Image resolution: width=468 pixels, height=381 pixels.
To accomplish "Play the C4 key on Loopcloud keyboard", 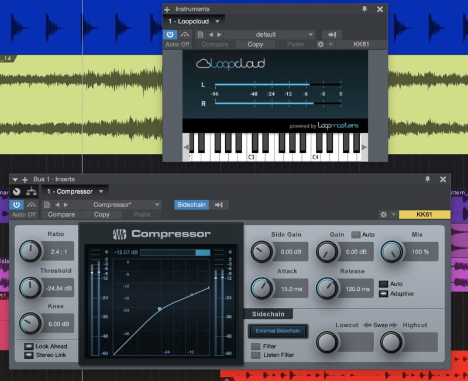I will tap(315, 157).
